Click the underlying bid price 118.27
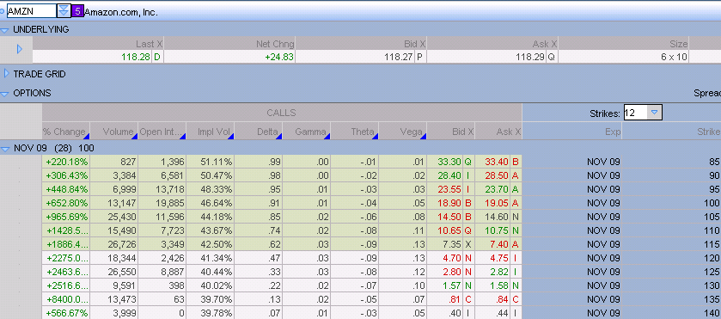Image resolution: width=721 pixels, height=319 pixels. pyautogui.click(x=399, y=57)
